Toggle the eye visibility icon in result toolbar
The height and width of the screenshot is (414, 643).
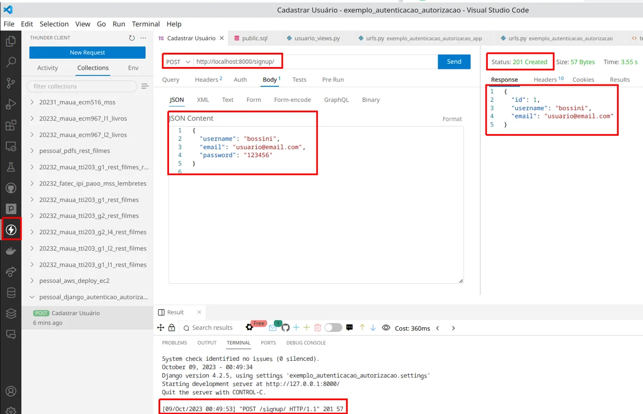386,328
